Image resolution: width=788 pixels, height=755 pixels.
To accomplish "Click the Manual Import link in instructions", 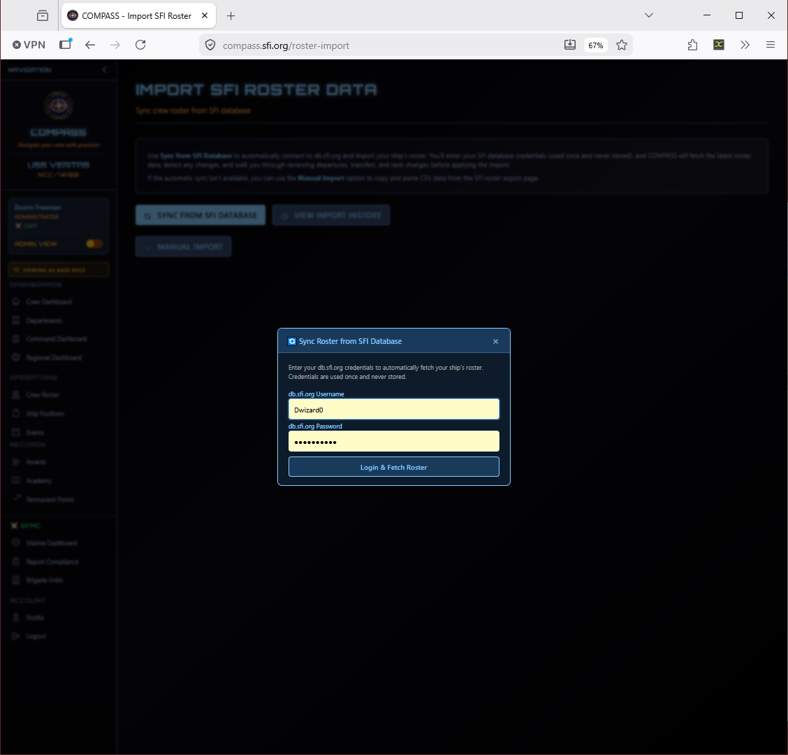I will pyautogui.click(x=321, y=178).
